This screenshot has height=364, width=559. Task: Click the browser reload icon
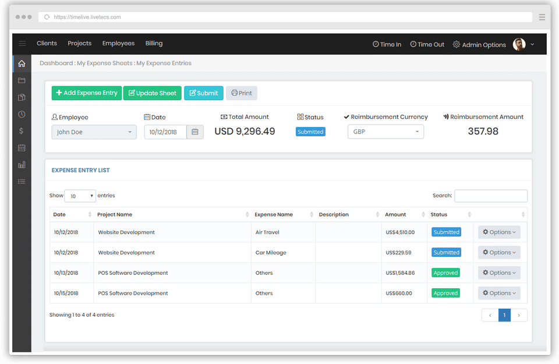(47, 17)
